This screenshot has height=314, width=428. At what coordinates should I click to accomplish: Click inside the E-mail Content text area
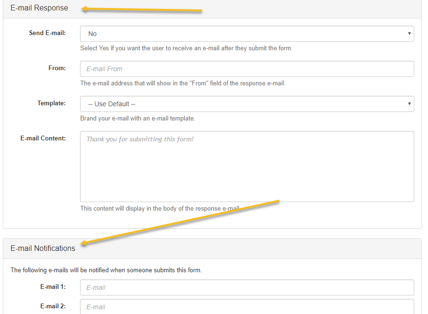tap(247, 166)
